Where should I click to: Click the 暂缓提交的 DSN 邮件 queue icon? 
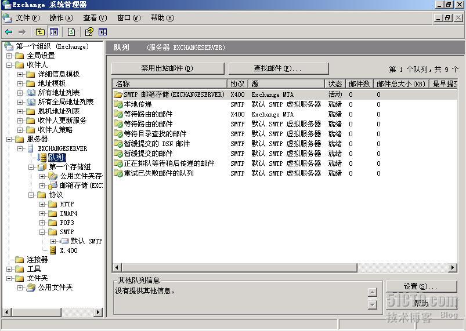(118, 144)
